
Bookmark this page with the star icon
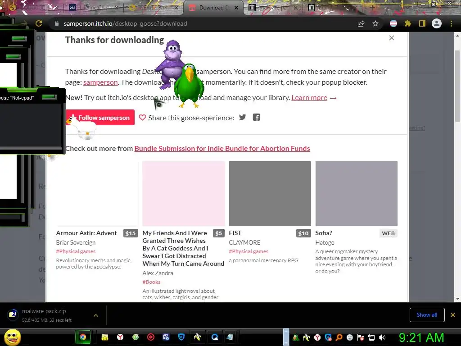coord(375,23)
